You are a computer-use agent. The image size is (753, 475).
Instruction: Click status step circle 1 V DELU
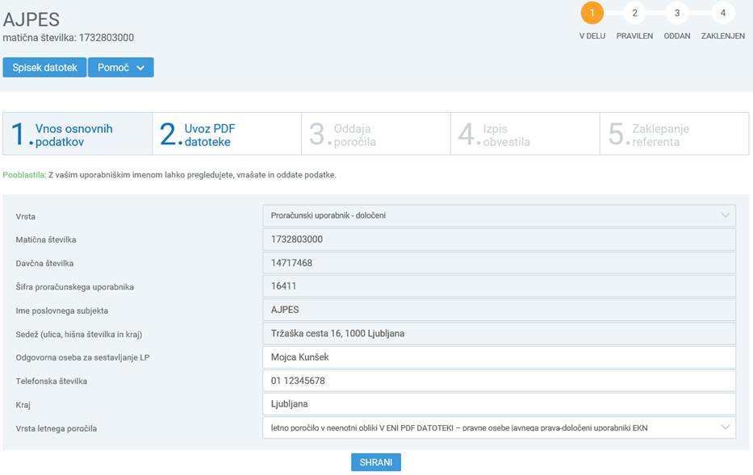592,13
